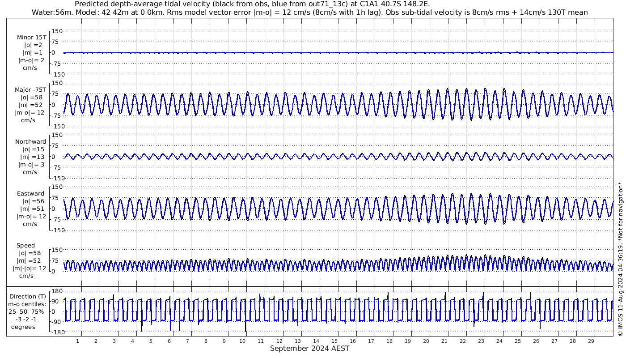Click the 'September 2024 AEST' axis label
This screenshot has width=626, height=358.
click(309, 349)
